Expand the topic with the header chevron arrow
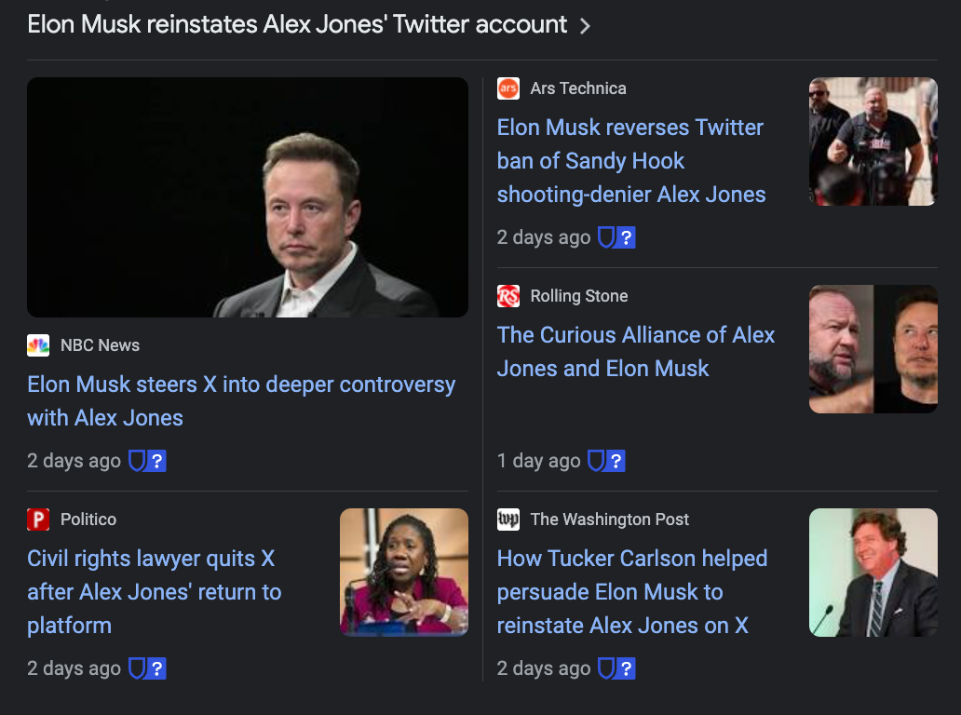This screenshot has width=961, height=715. tap(585, 26)
